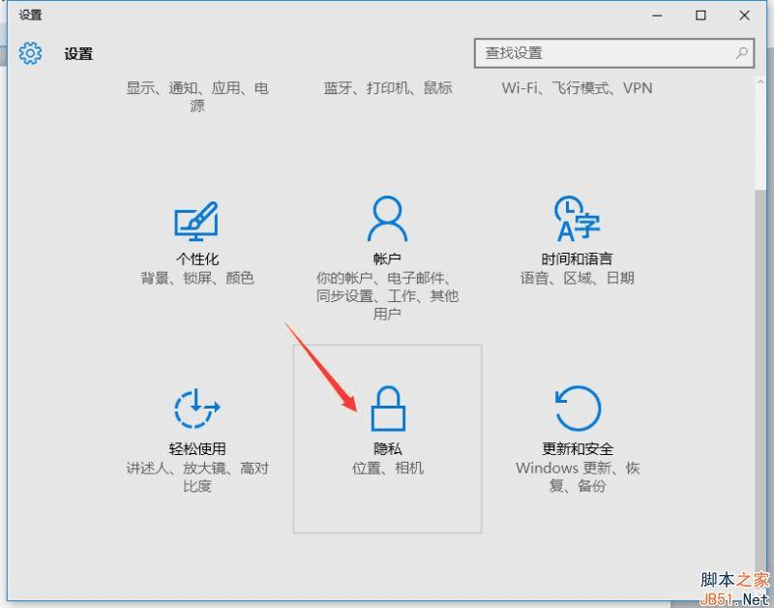
Task: Open the 更新和安全 refresh arrow icon
Action: tap(578, 409)
